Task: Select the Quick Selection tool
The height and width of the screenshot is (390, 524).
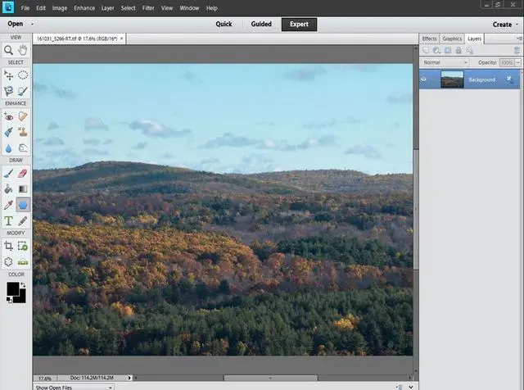Action: click(23, 91)
